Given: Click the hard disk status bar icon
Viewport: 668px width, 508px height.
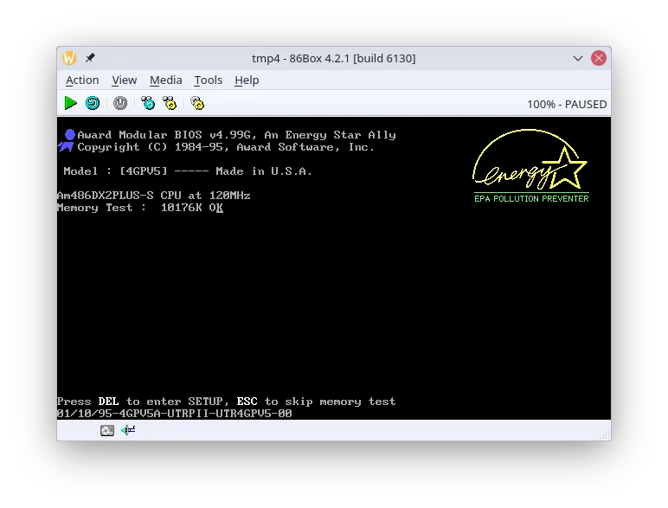Looking at the screenshot, I should point(107,430).
